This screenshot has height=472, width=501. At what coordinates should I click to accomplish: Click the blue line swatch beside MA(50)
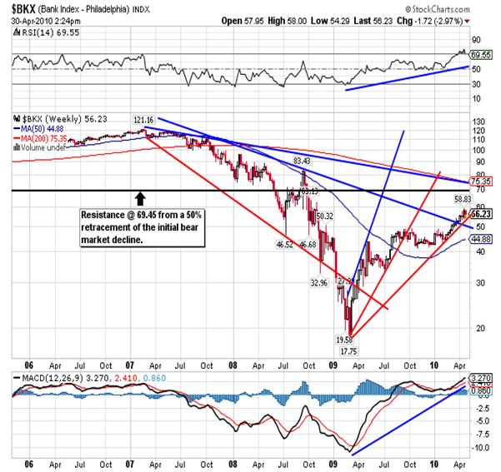(x=17, y=129)
